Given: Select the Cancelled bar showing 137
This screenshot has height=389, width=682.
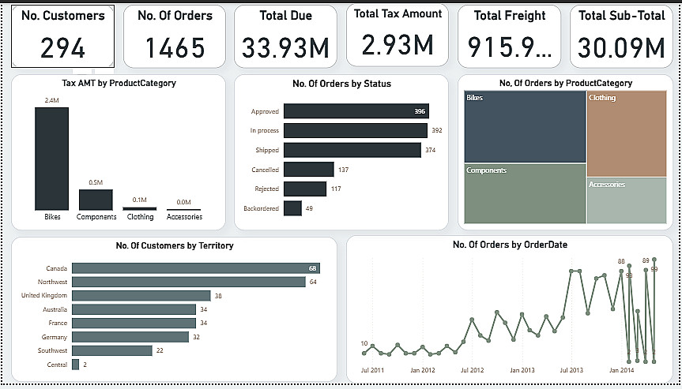Looking at the screenshot, I should (309, 170).
